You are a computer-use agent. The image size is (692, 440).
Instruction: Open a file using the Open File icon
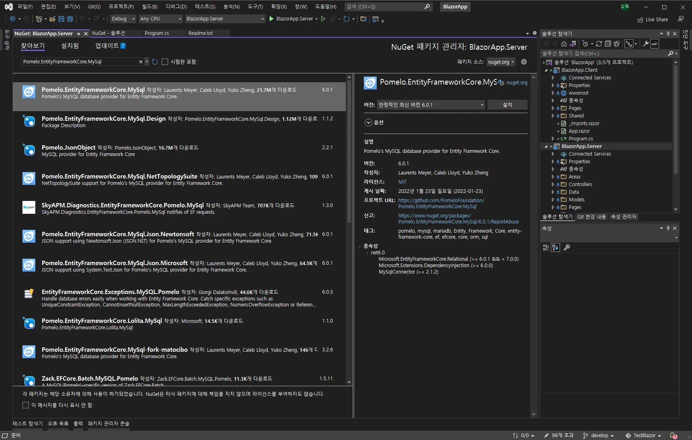click(x=52, y=19)
